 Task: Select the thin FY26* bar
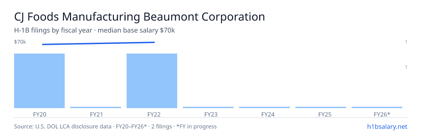(377, 107)
